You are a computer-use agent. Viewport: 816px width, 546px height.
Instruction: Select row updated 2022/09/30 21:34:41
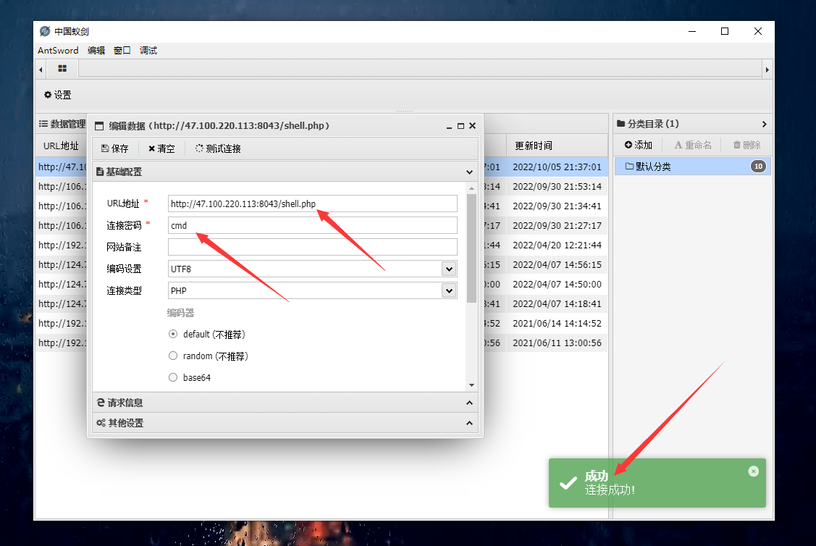(557, 206)
